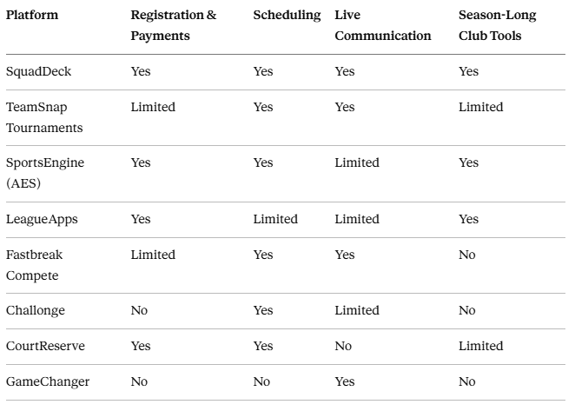Click the Season-Long Club Tools header

pos(497,25)
